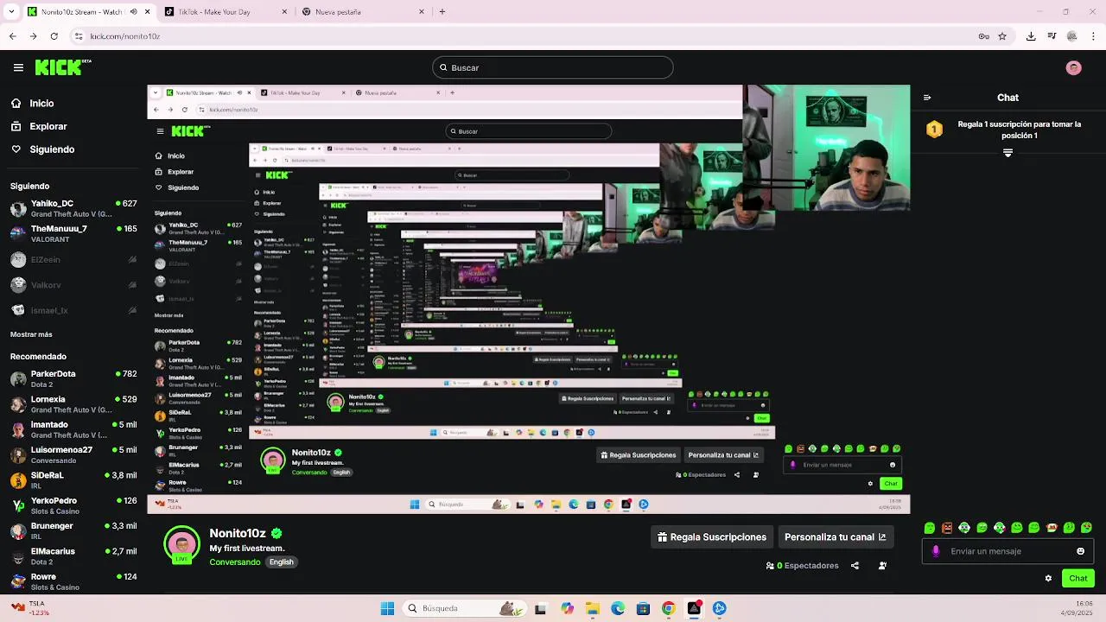
Task: Open the Kick hamburger menu in the page header
Action: tap(18, 67)
